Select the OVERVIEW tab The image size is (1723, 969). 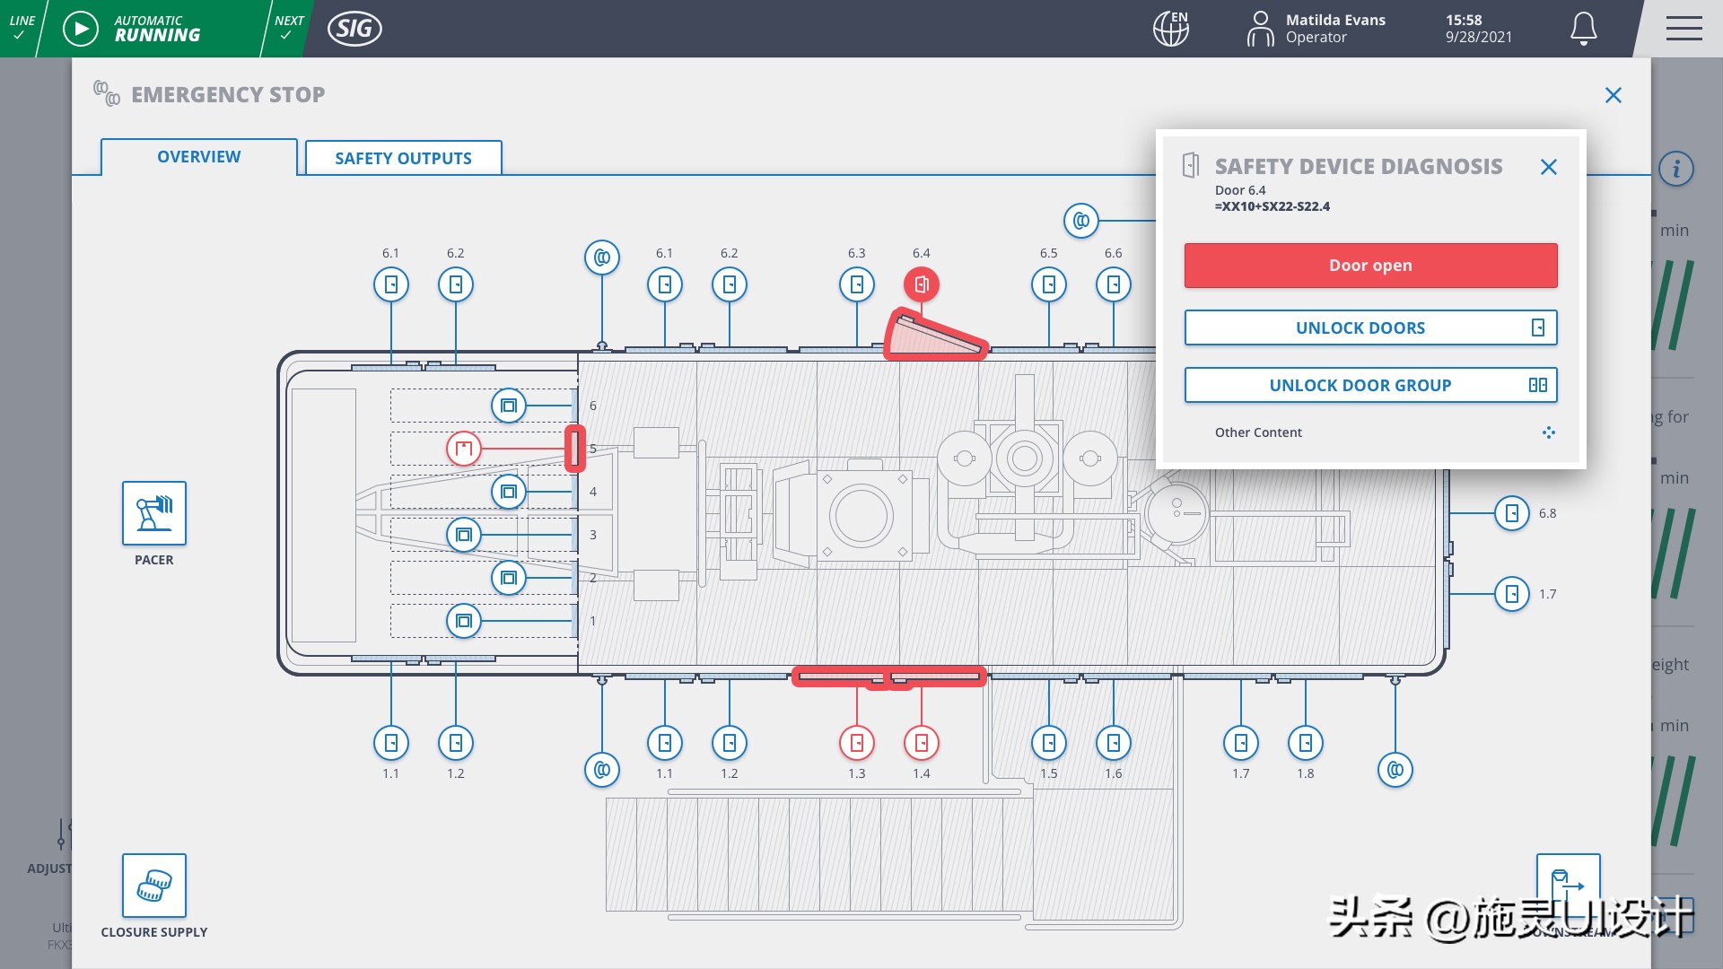point(197,156)
